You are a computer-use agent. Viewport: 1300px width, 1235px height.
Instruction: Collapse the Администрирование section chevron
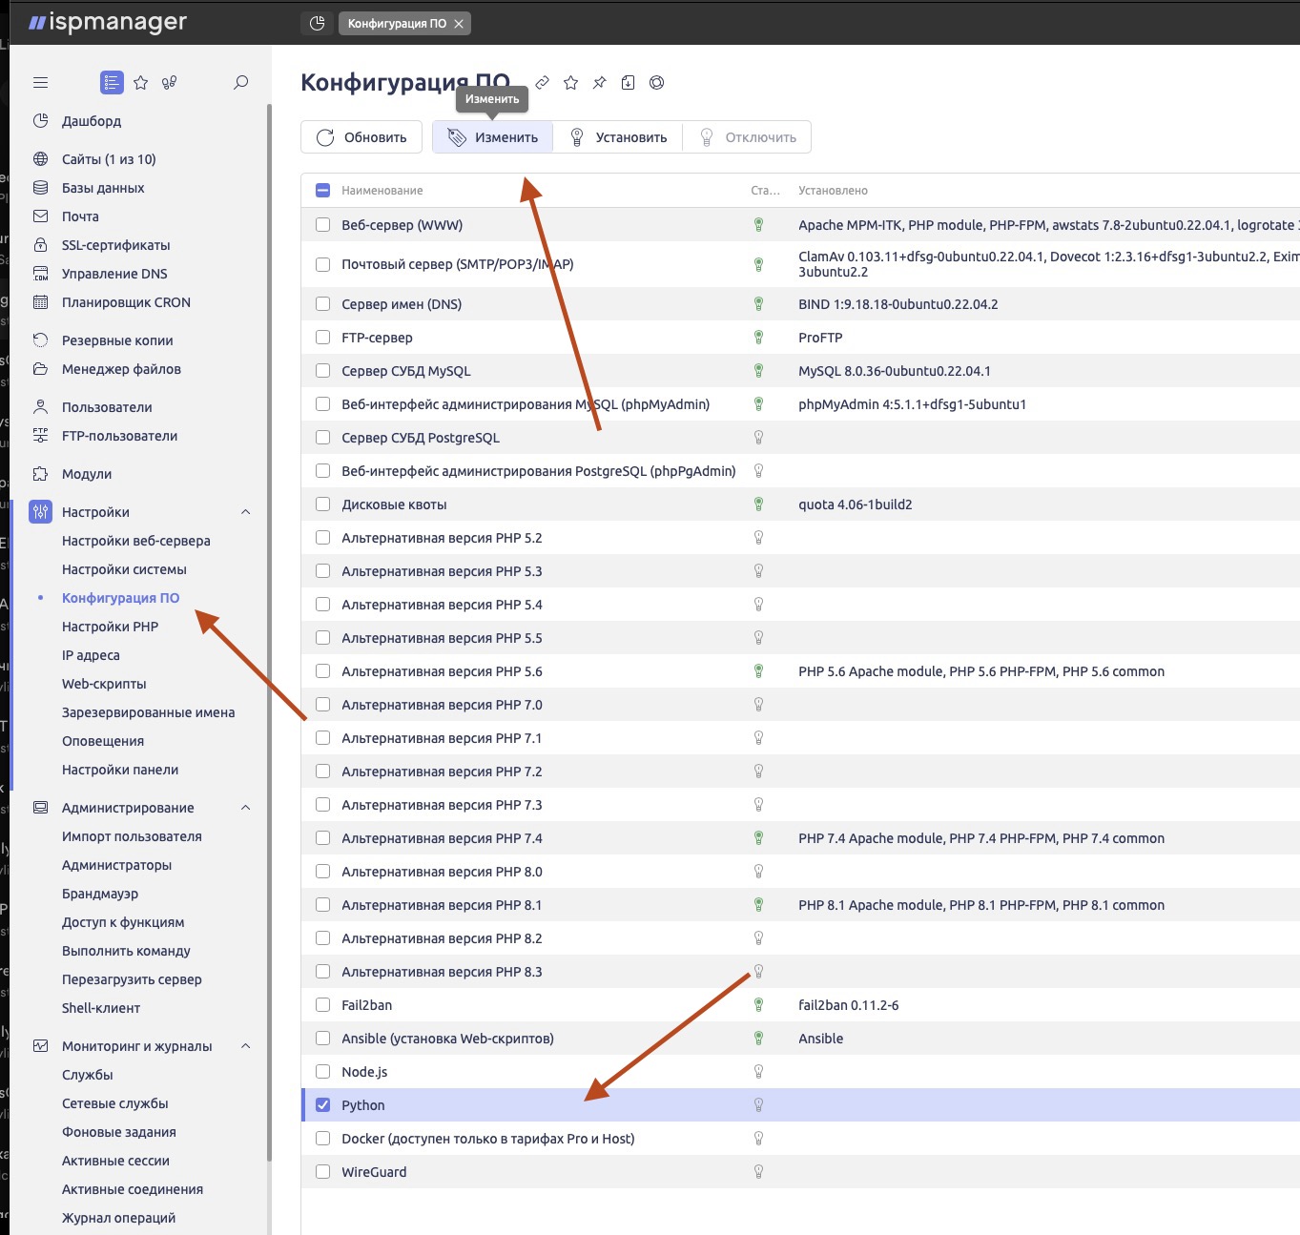[x=246, y=808]
